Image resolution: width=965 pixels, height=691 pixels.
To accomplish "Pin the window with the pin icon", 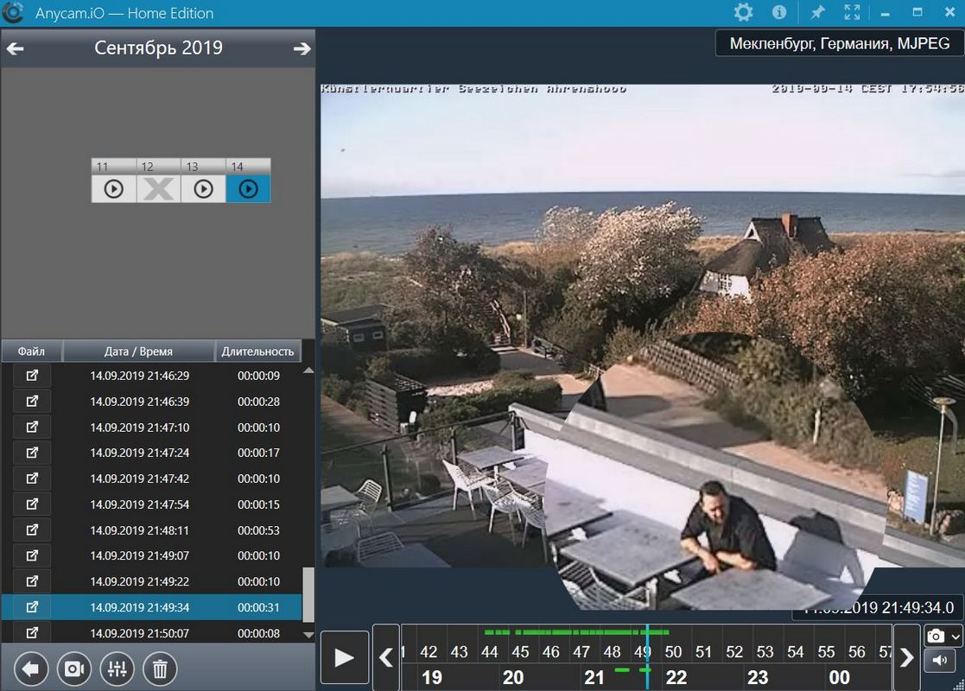I will tap(816, 13).
